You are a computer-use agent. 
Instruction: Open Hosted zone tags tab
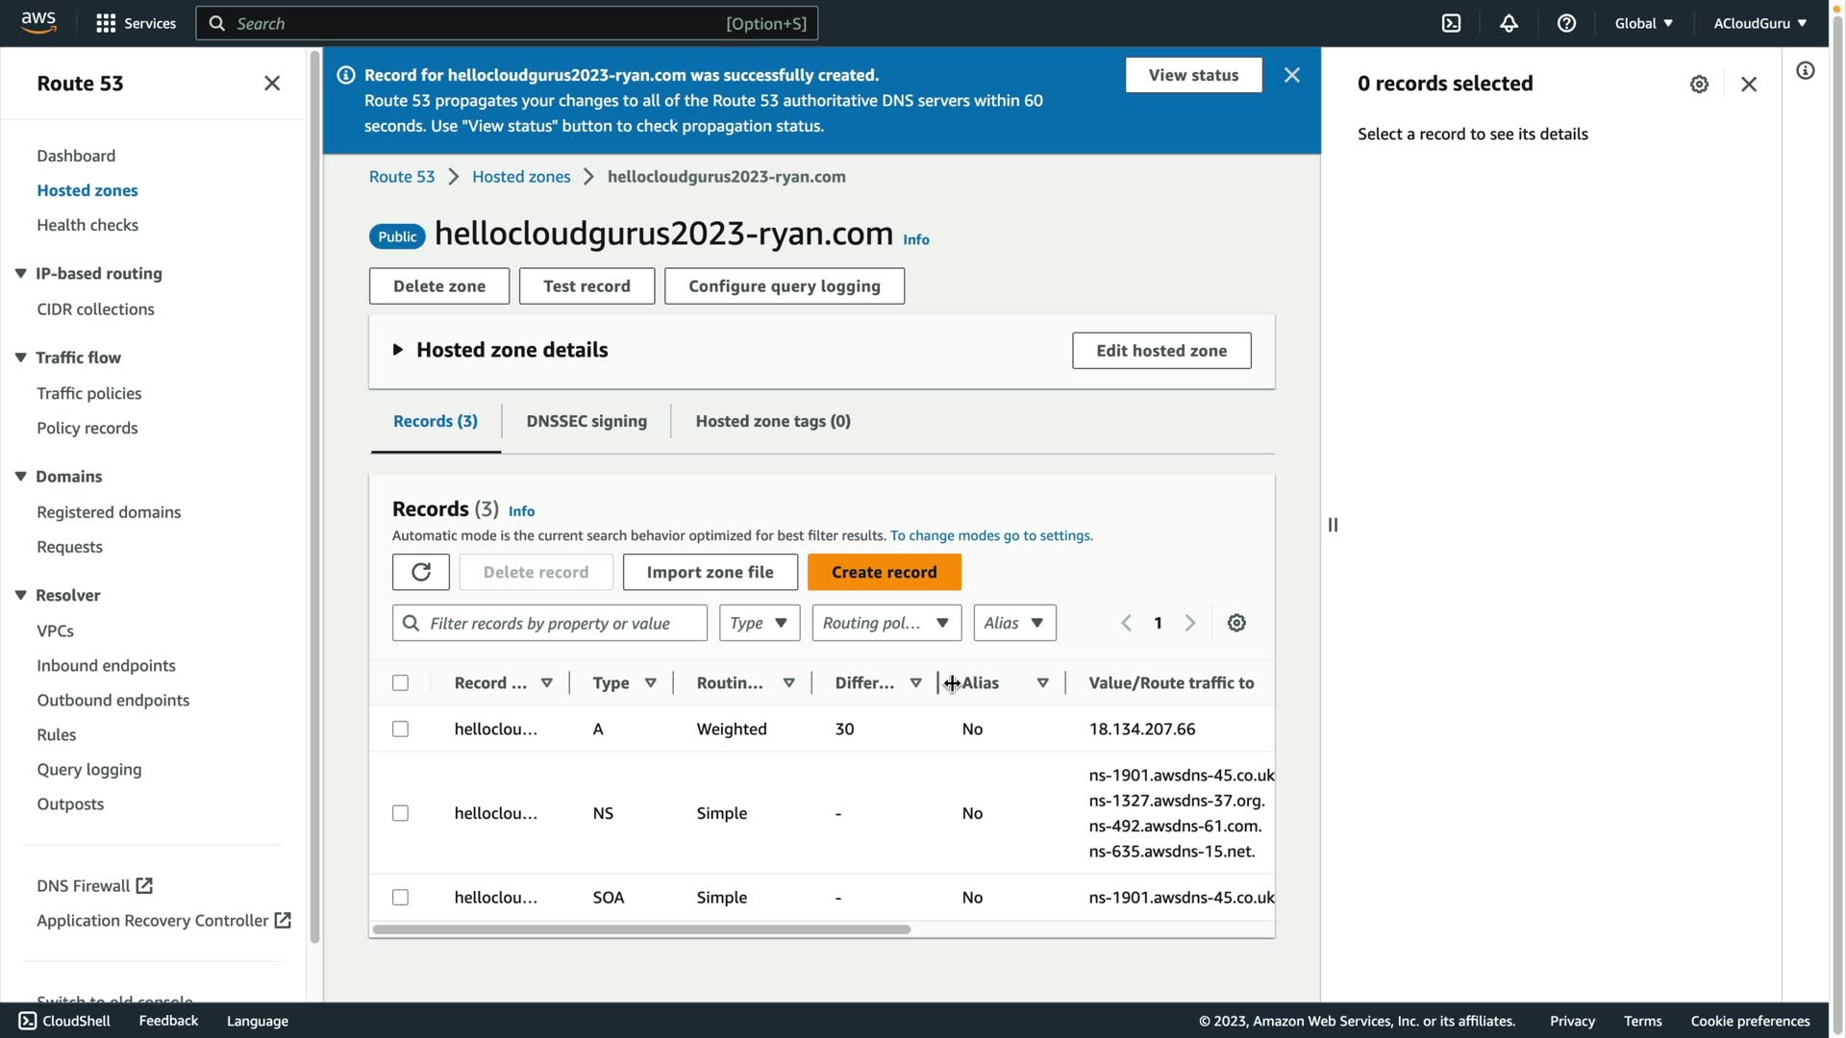(x=773, y=421)
